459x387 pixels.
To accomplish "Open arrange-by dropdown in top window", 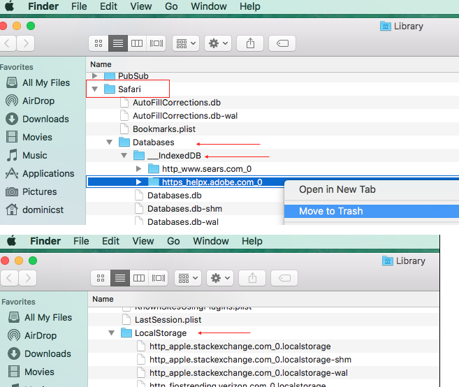I will 186,43.
